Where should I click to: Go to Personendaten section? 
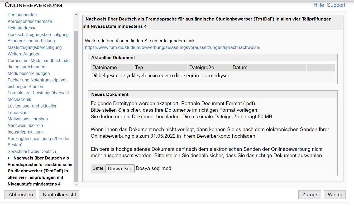click(x=22, y=15)
